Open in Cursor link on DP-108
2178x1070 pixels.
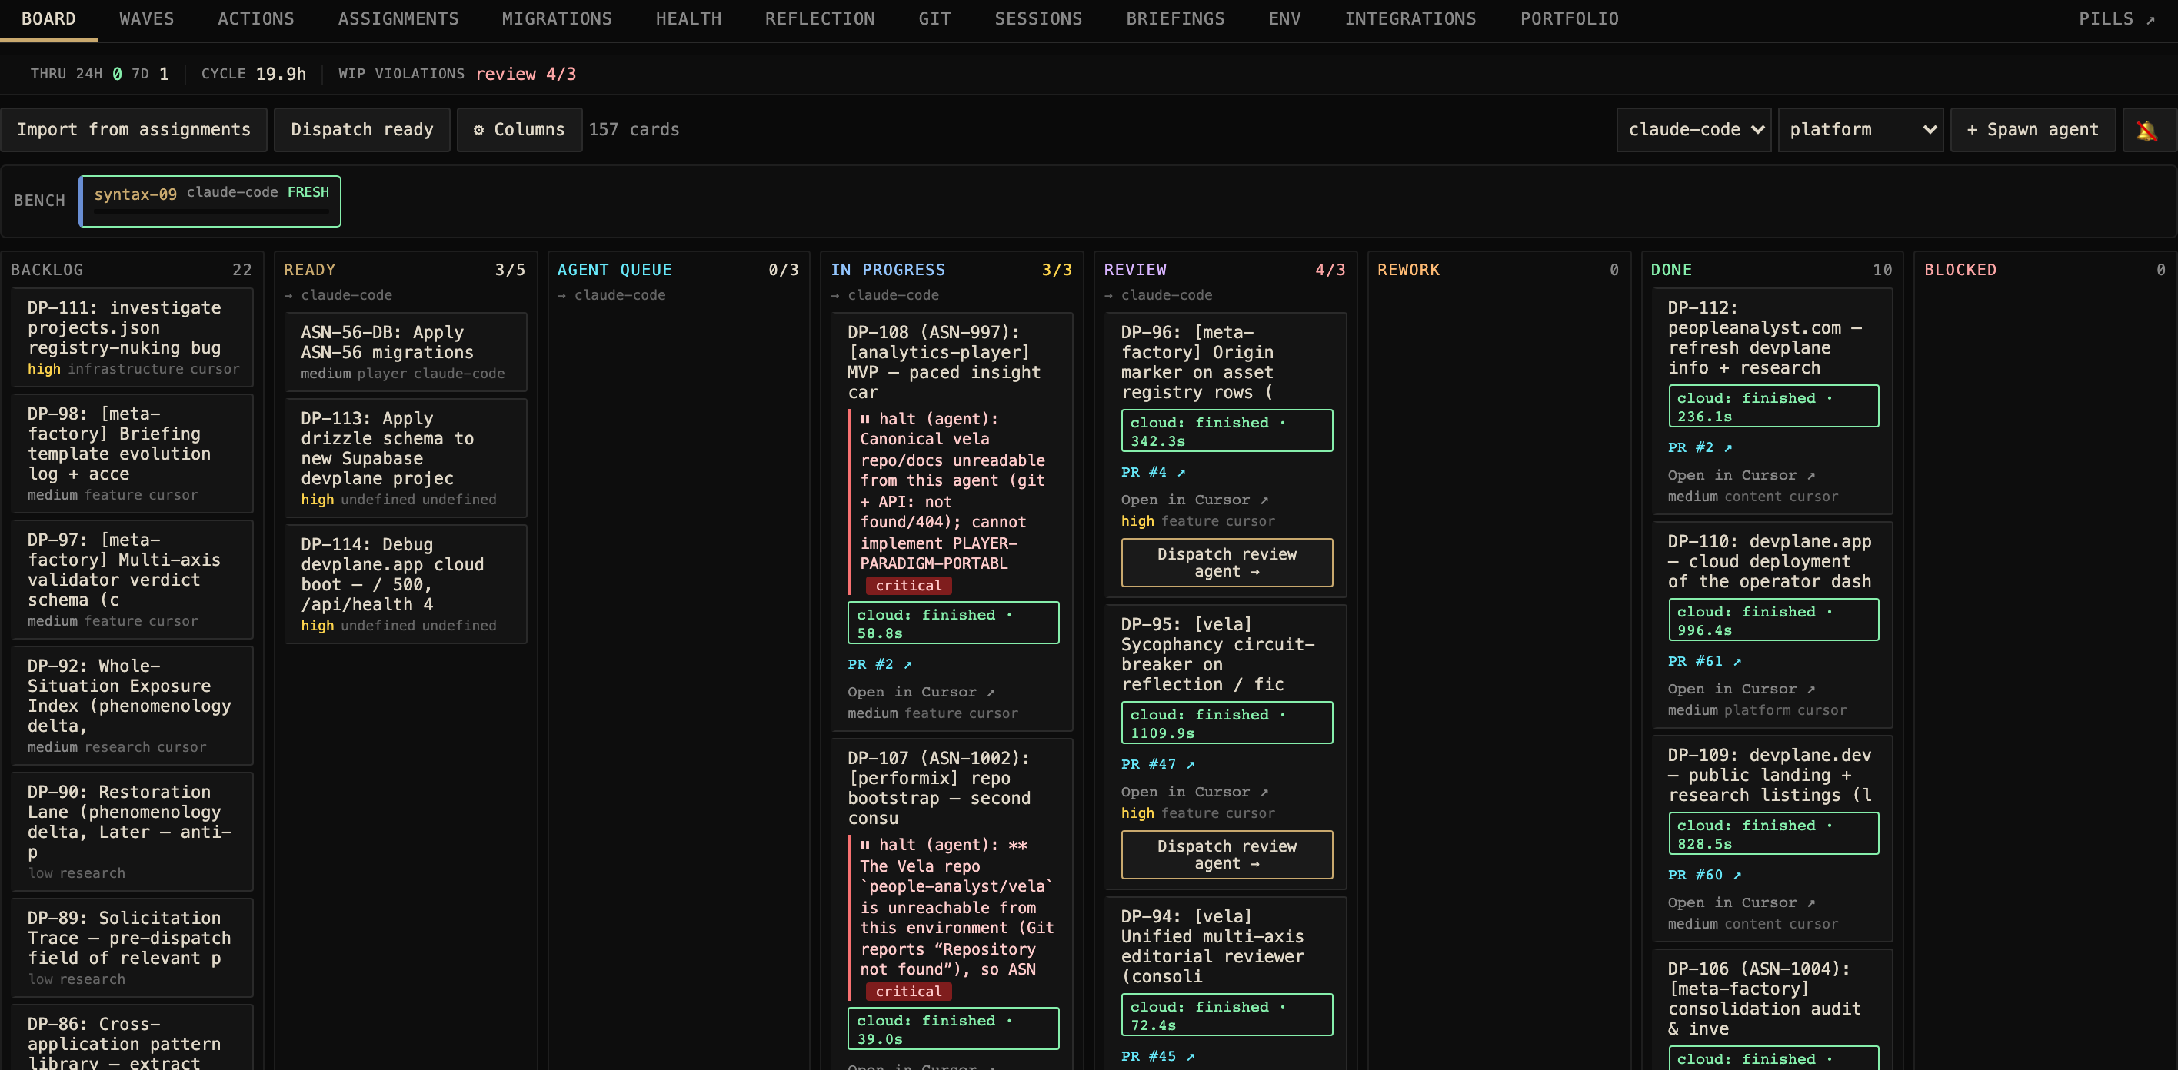921,691
